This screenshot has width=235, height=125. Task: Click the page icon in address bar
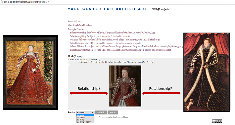(x=2, y=2)
